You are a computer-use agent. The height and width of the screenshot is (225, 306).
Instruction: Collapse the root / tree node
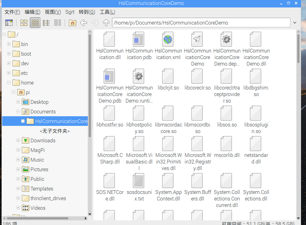[4, 34]
